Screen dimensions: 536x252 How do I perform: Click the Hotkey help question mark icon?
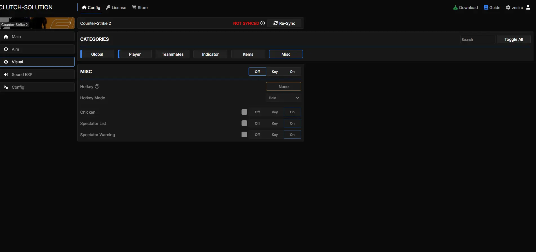point(97,87)
